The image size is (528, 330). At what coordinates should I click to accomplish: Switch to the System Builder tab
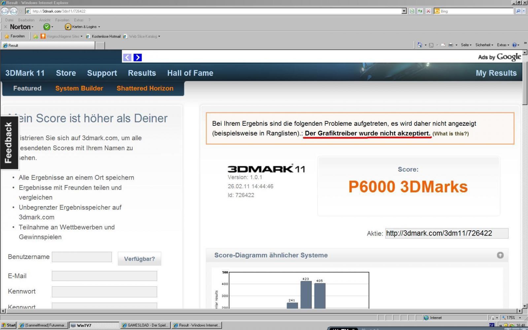79,88
